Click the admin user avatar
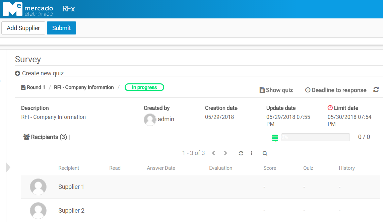The width and height of the screenshot is (392, 222). point(150,120)
